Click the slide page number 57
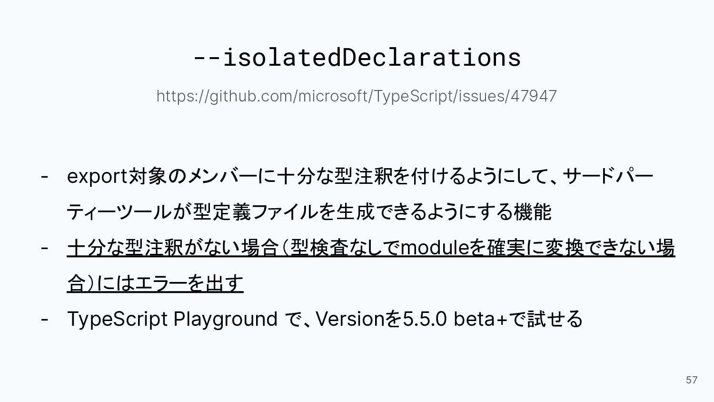 point(692,380)
